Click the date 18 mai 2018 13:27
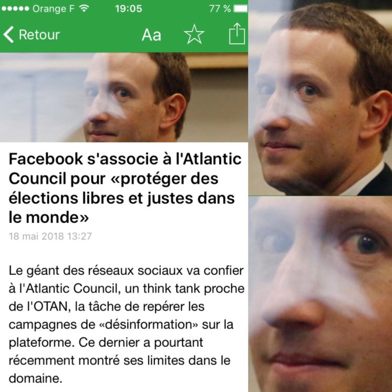This screenshot has width=392, height=392. 50,236
